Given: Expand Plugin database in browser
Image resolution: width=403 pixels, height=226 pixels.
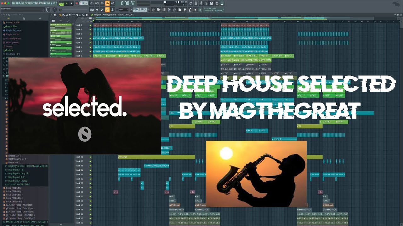Looking at the screenshot, I should [x=13, y=30].
